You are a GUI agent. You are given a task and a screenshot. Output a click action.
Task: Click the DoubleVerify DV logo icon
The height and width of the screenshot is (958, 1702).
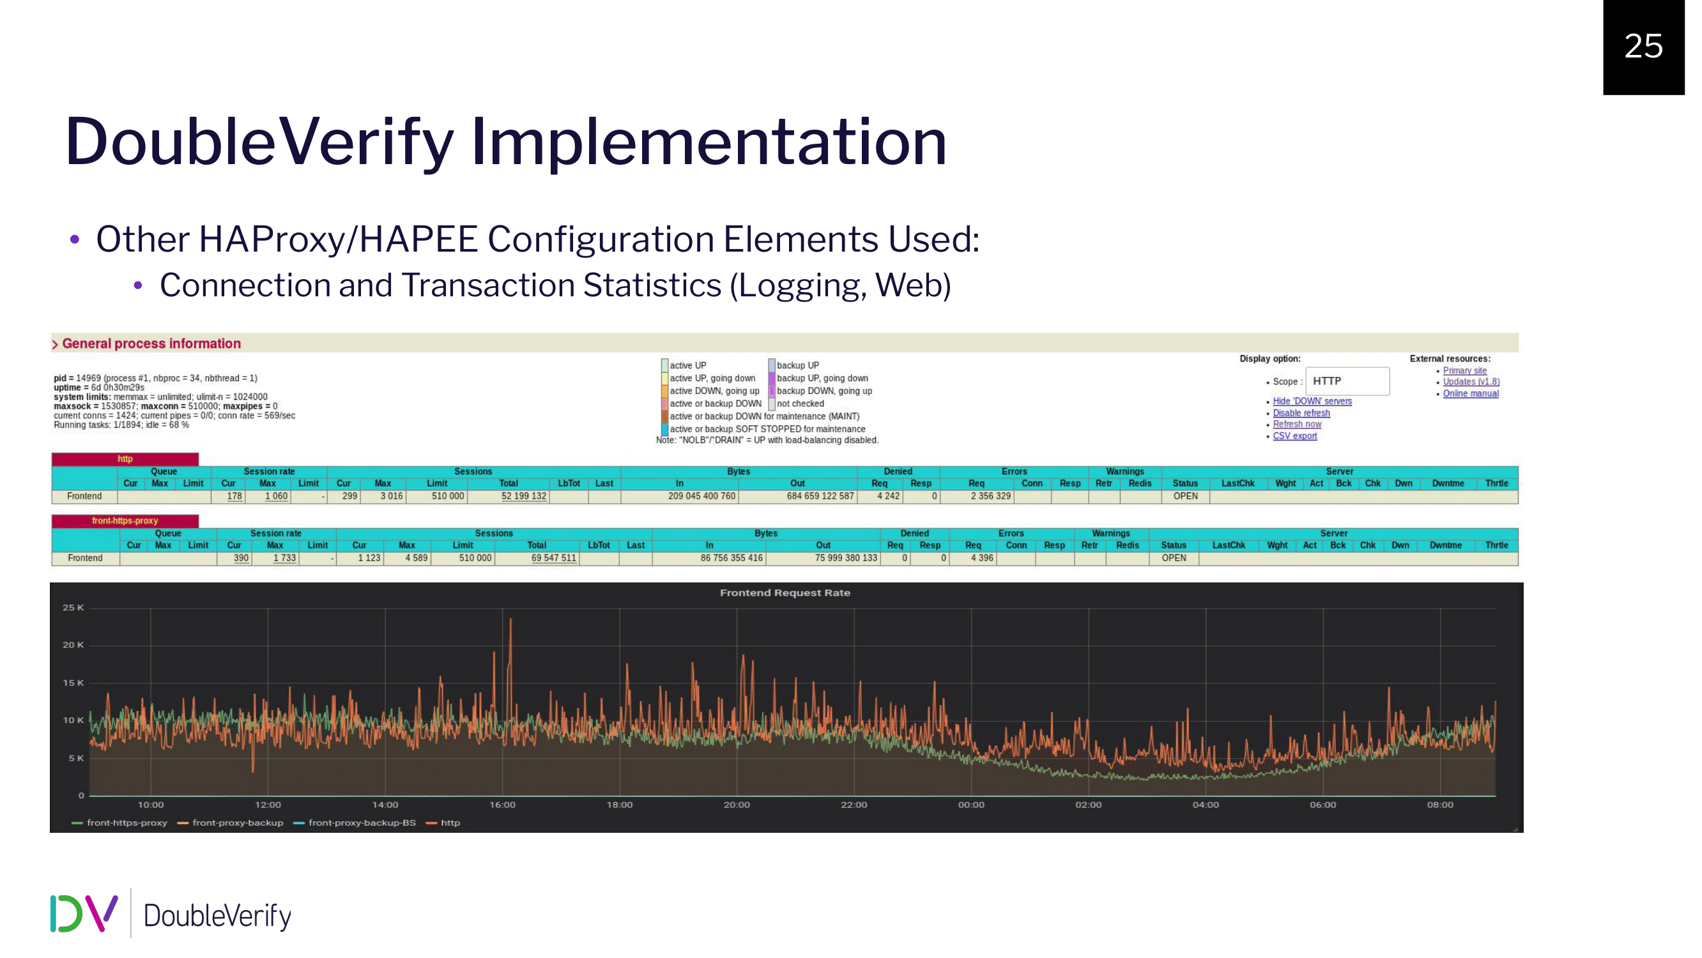tap(84, 914)
